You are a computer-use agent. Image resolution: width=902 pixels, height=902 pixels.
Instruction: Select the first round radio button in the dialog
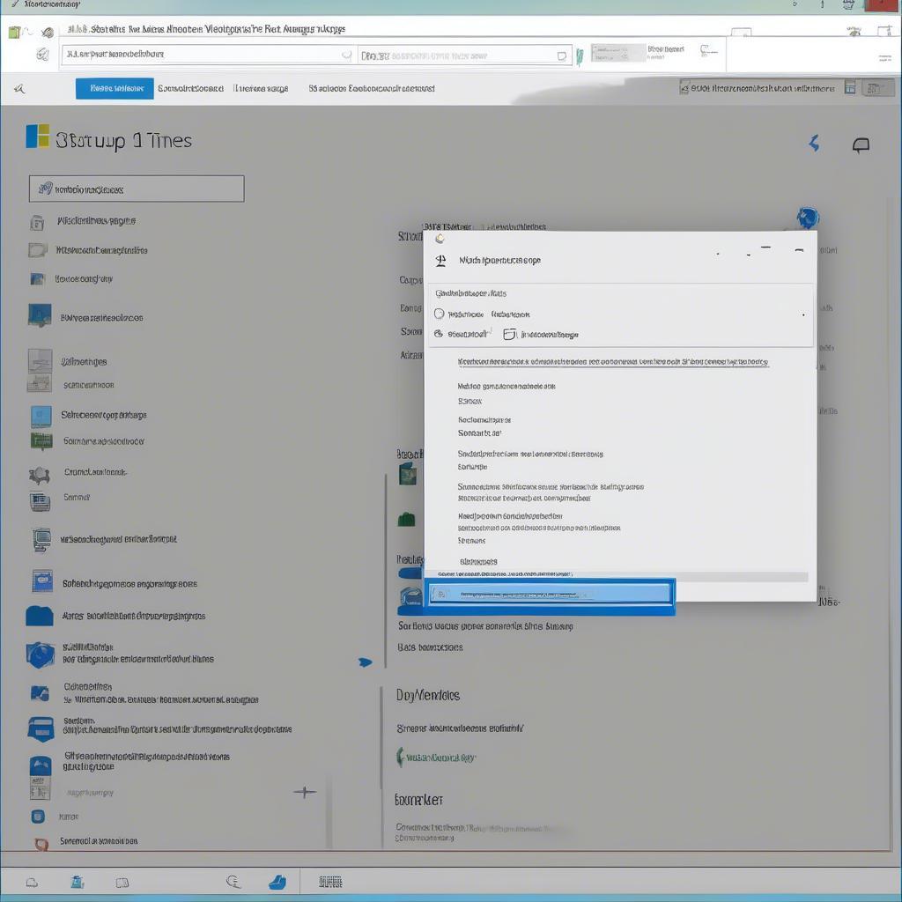(x=439, y=314)
